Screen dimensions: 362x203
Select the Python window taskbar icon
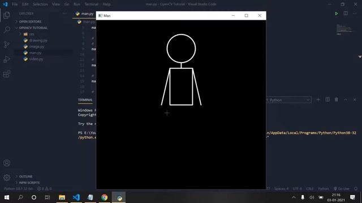coord(119,197)
